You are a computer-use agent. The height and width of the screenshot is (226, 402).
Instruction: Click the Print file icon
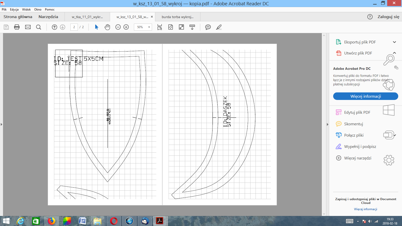coord(17,27)
